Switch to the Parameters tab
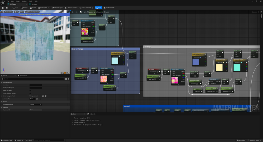Image resolution: width=263 pixels, height=142 pixels. tap(23, 76)
